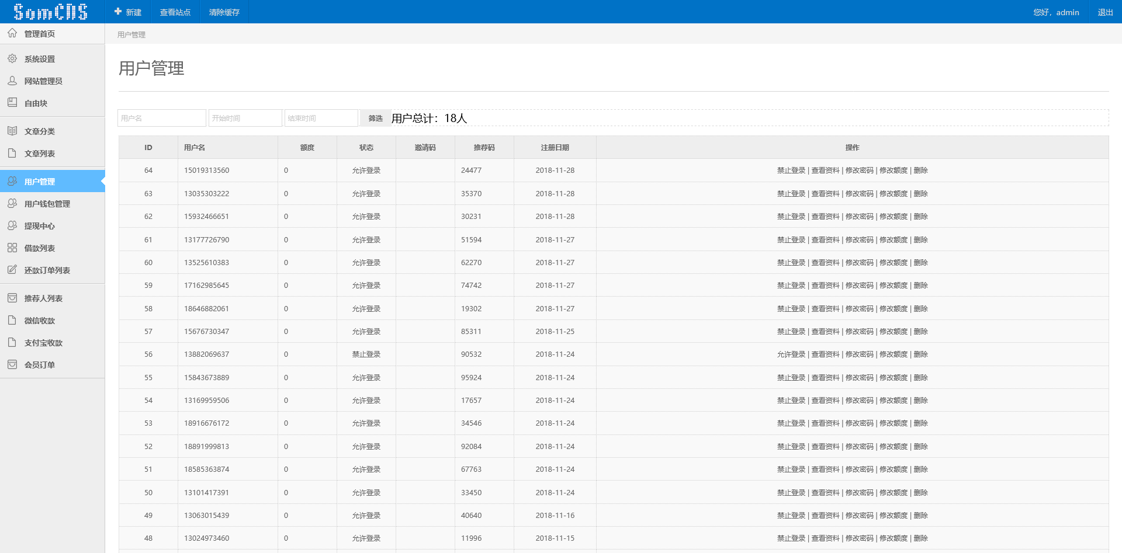Click 清除缓存 in the top navigation
1122x553 pixels.
[224, 12]
